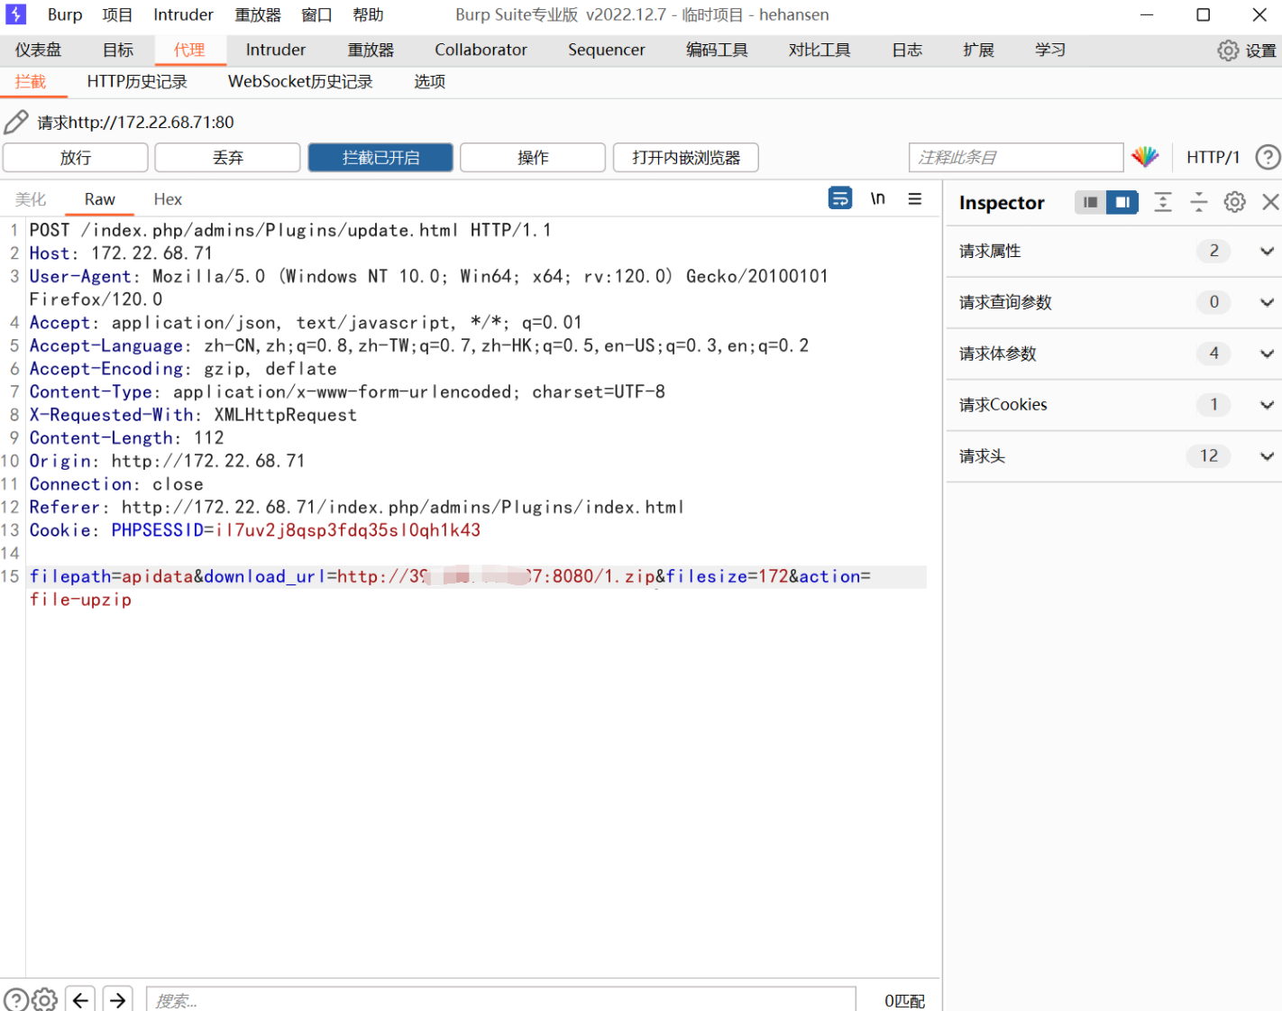1282x1011 pixels.
Task: Switch to the 仪表盘 tab
Action: [x=38, y=50]
